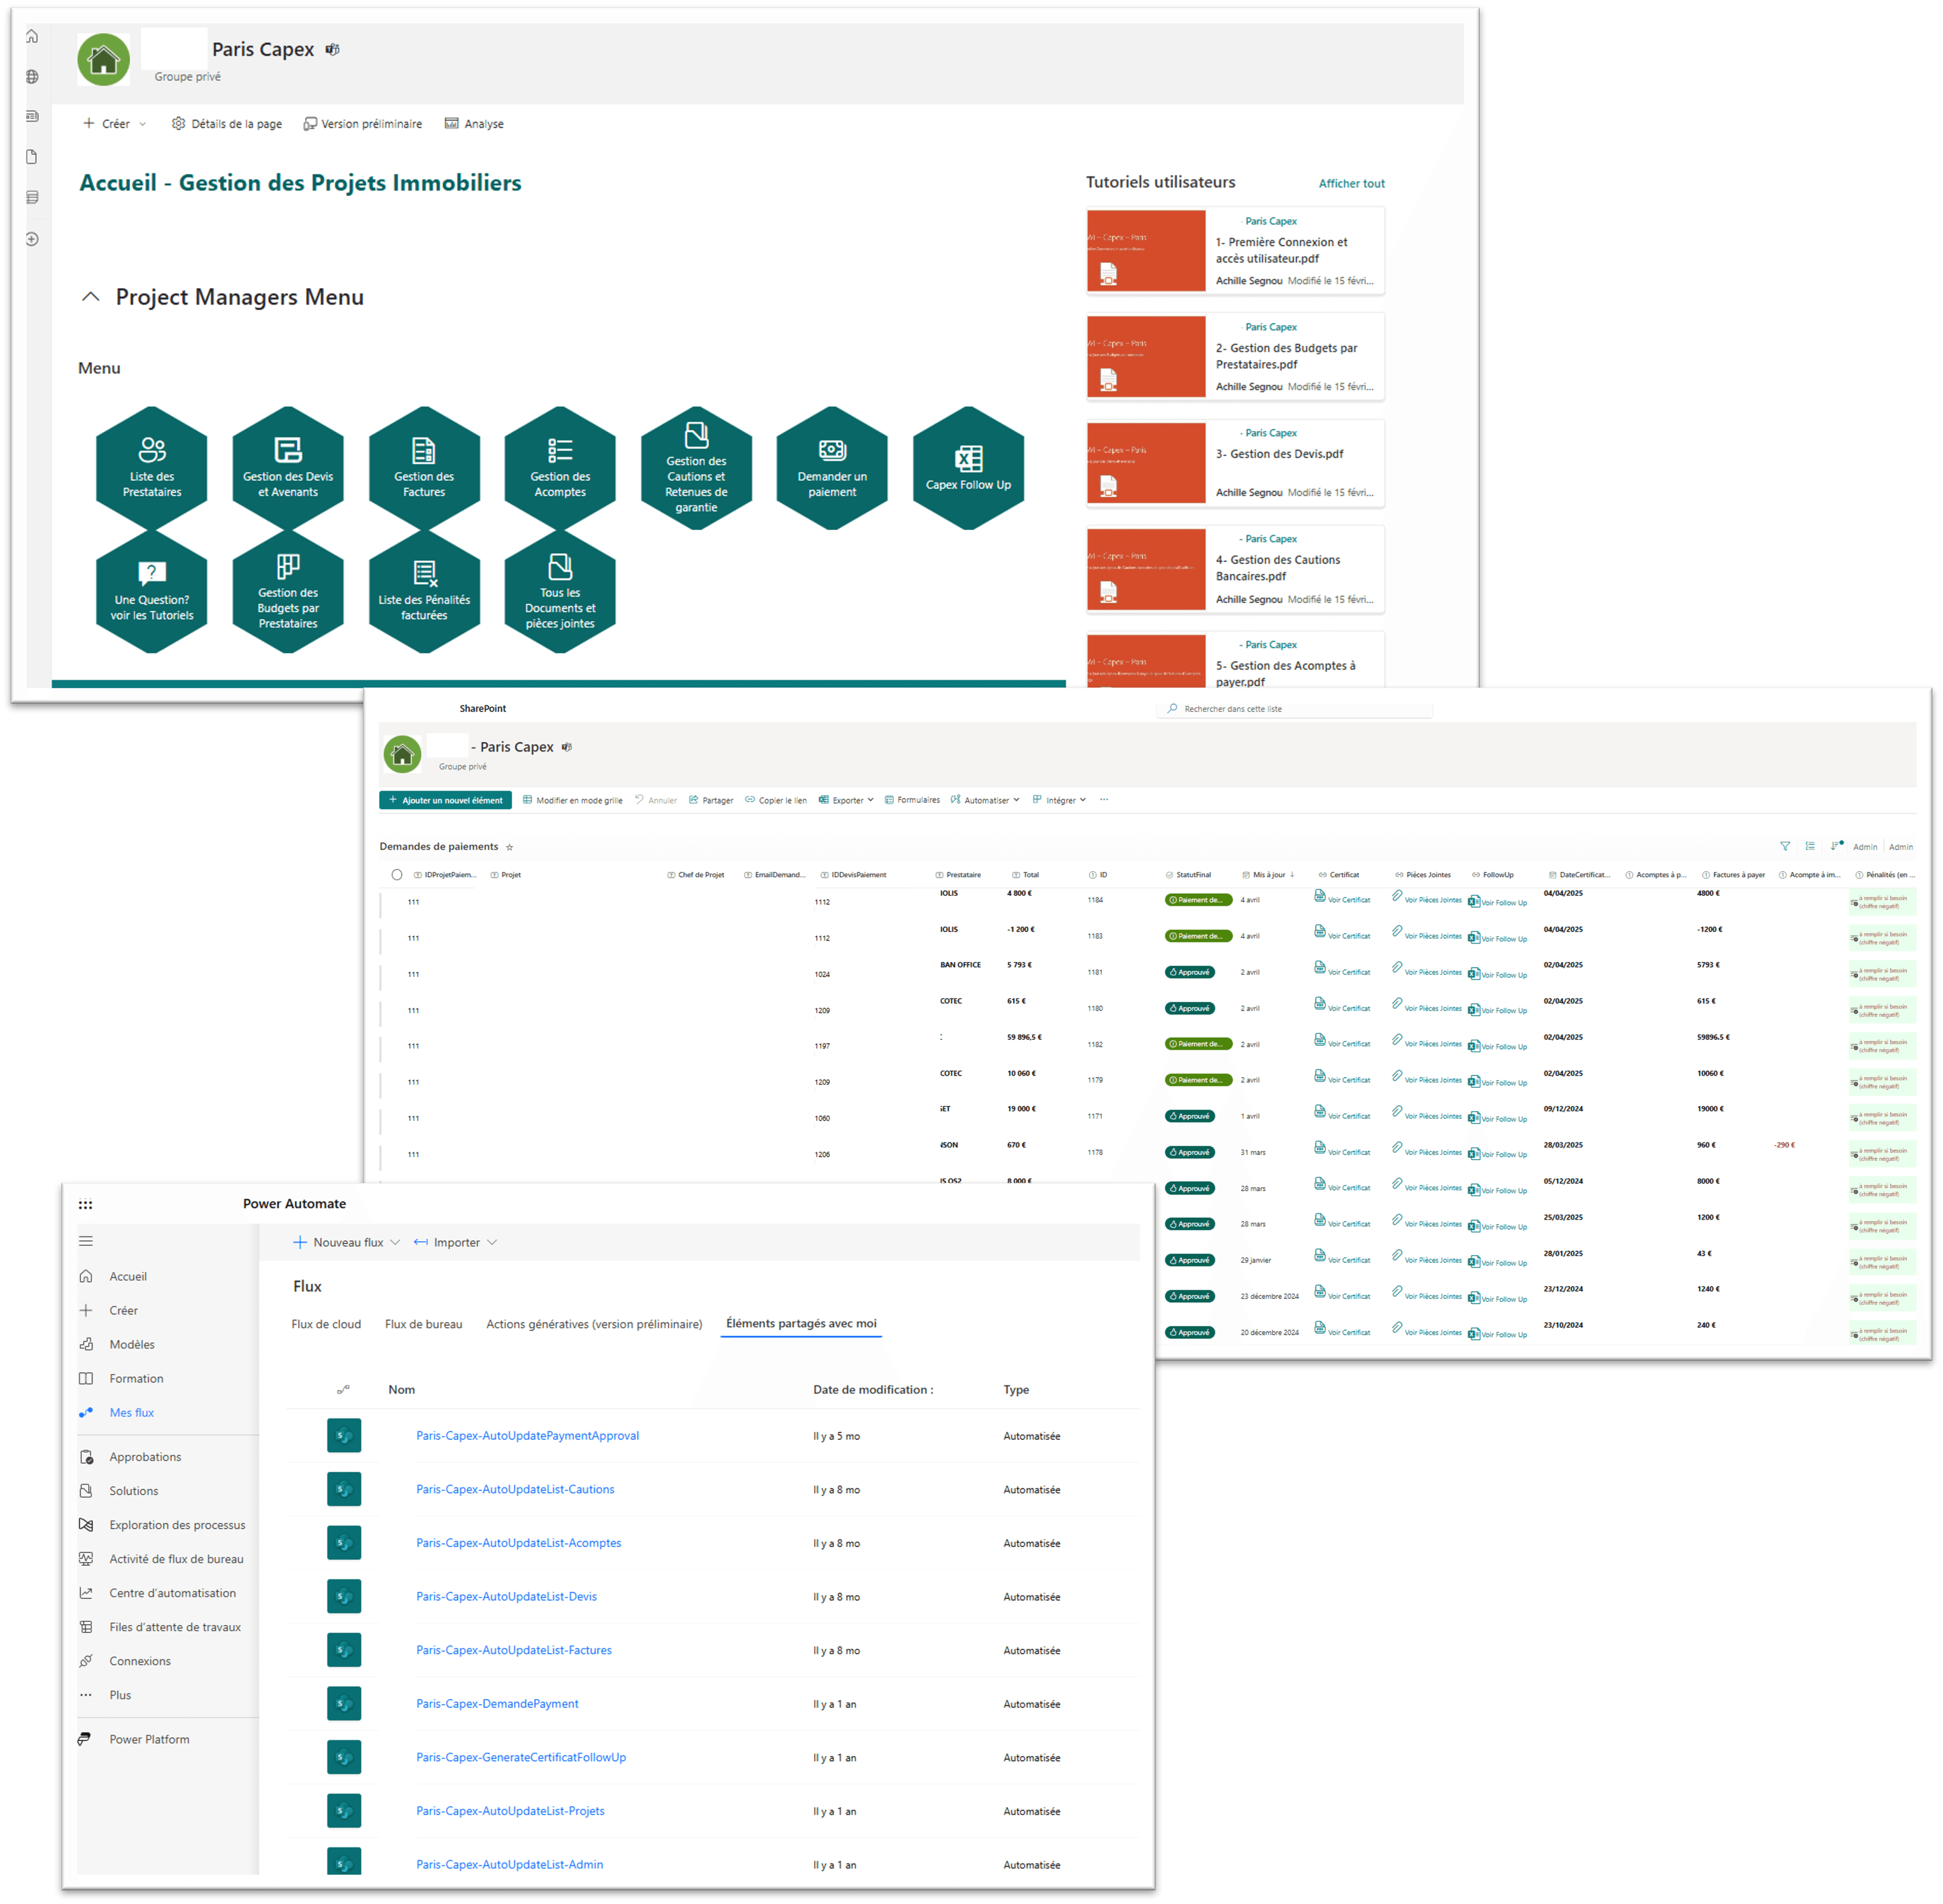Click the Rechercher dans cette liste search field
Viewport: 1943px width, 1904px height.
click(1295, 708)
